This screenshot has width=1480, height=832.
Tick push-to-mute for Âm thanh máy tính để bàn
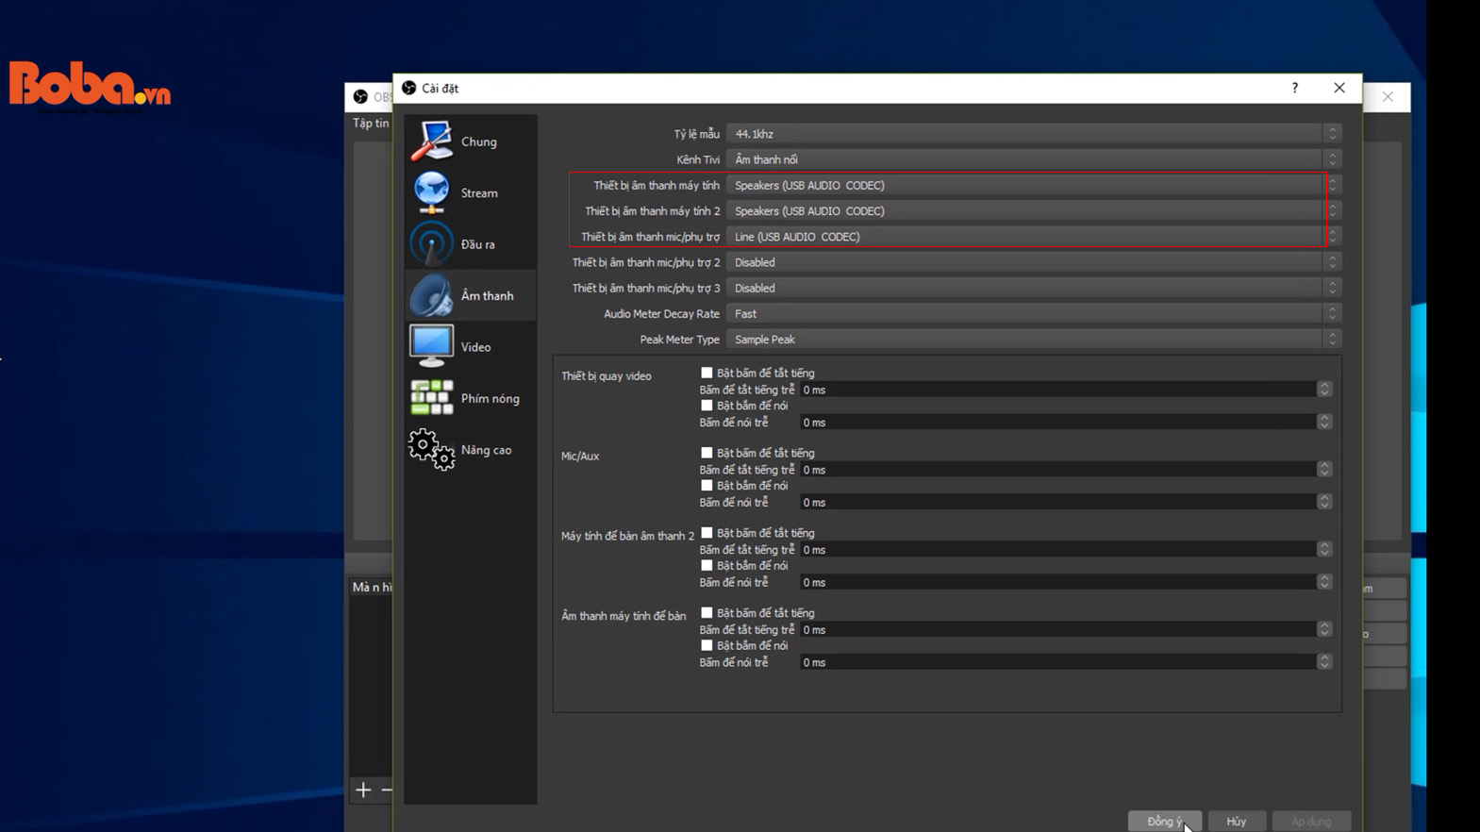(x=707, y=613)
